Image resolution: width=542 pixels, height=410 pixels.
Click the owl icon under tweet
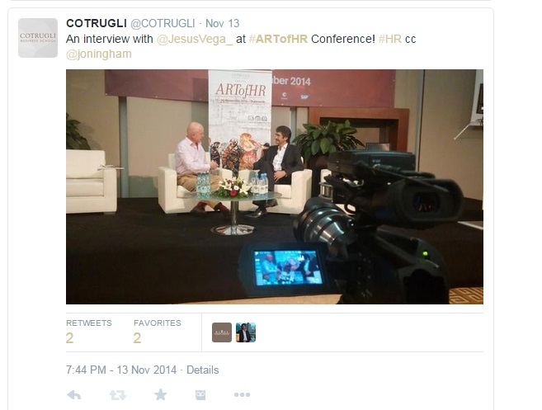pyautogui.click(x=200, y=394)
